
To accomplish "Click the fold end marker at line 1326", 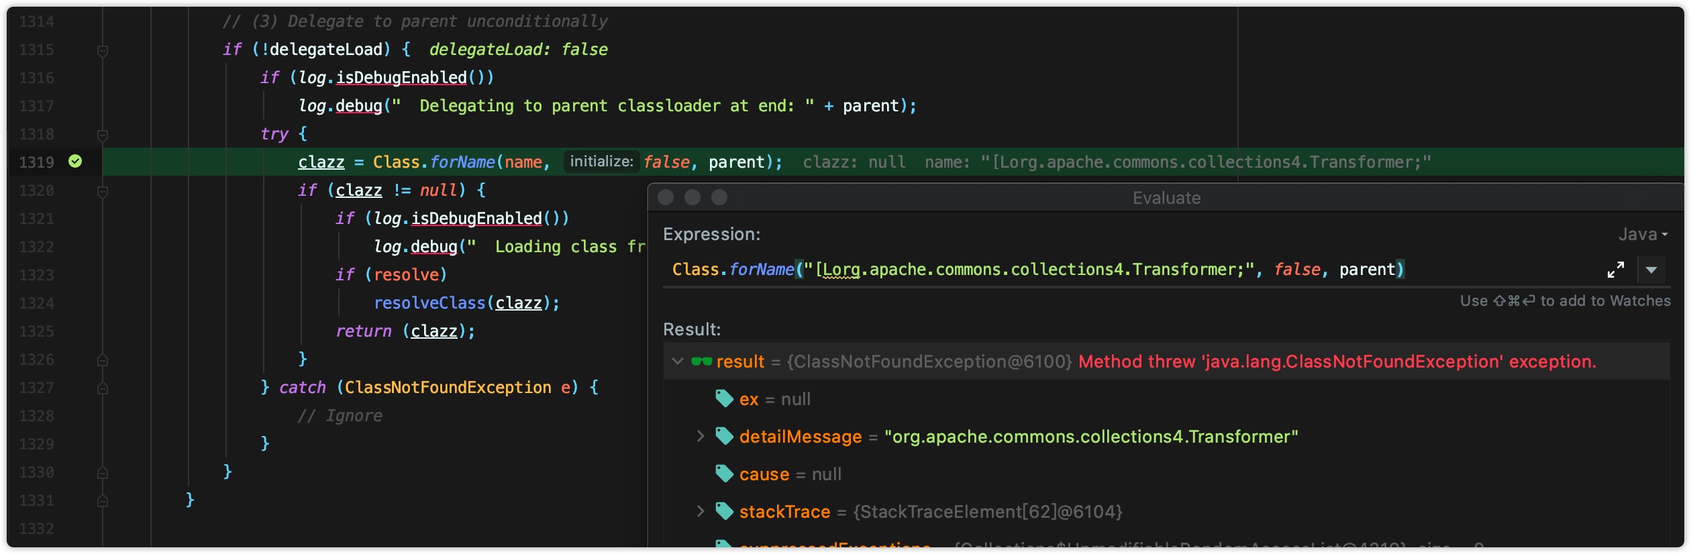I will pyautogui.click(x=103, y=360).
